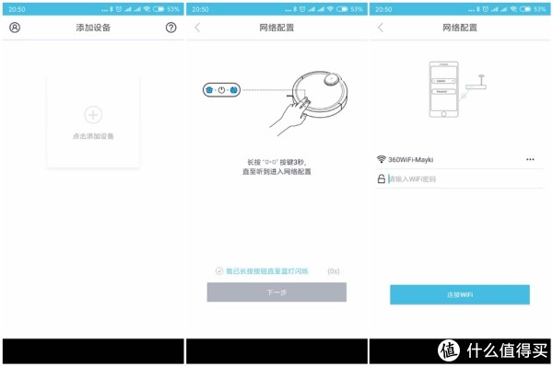Open the three-dot WiFi network options
Image resolution: width=553 pixels, height=367 pixels.
point(530,159)
